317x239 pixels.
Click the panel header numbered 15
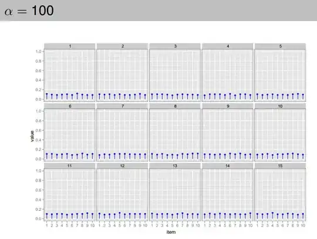280,166
